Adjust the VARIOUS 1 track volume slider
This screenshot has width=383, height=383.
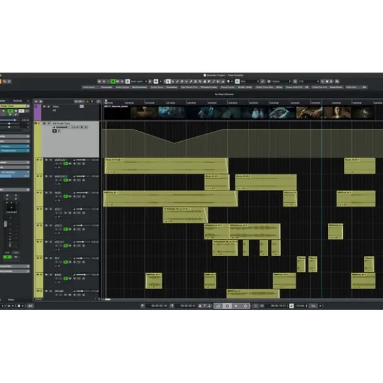coord(82,160)
